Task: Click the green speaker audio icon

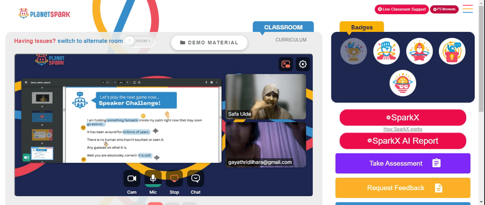Action: [x=27, y=158]
